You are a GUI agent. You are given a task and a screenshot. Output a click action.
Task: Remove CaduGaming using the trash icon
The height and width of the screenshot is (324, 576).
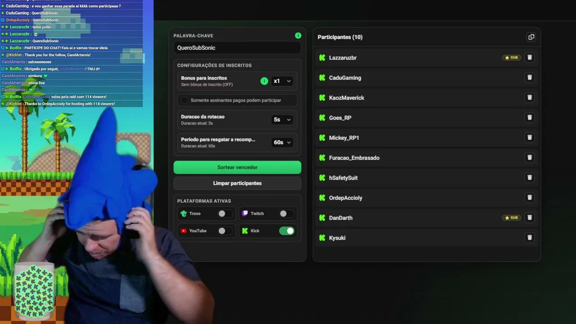pyautogui.click(x=530, y=77)
